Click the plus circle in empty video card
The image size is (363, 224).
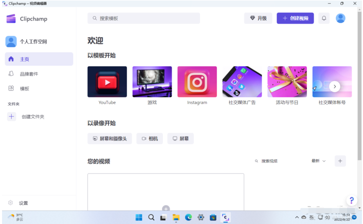166,208
